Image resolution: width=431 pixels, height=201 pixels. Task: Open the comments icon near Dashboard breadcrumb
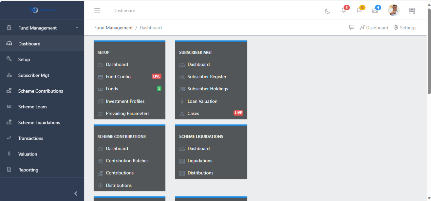351,27
